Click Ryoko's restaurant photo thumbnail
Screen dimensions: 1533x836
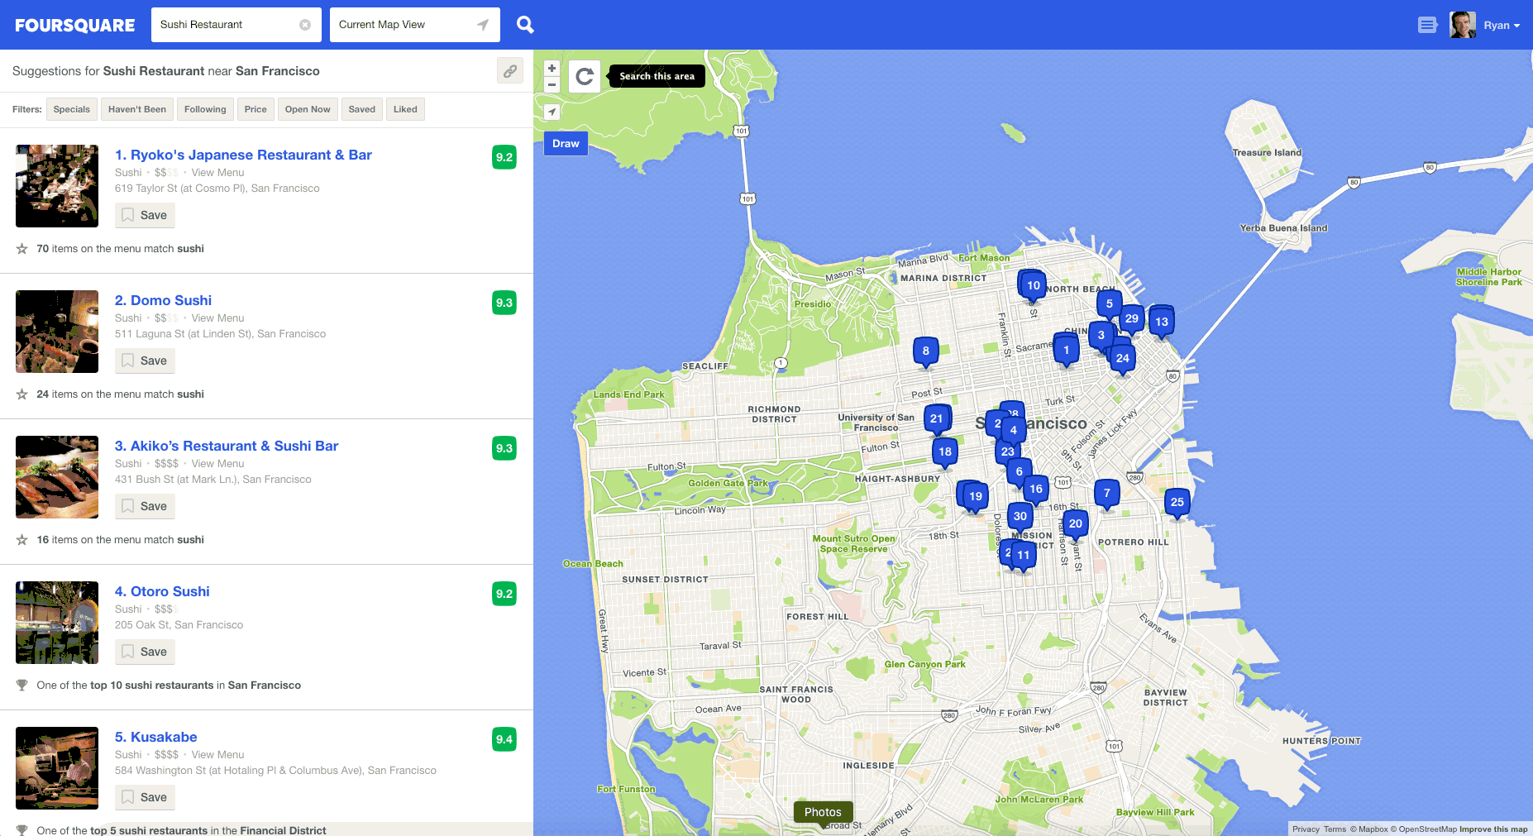(x=57, y=186)
